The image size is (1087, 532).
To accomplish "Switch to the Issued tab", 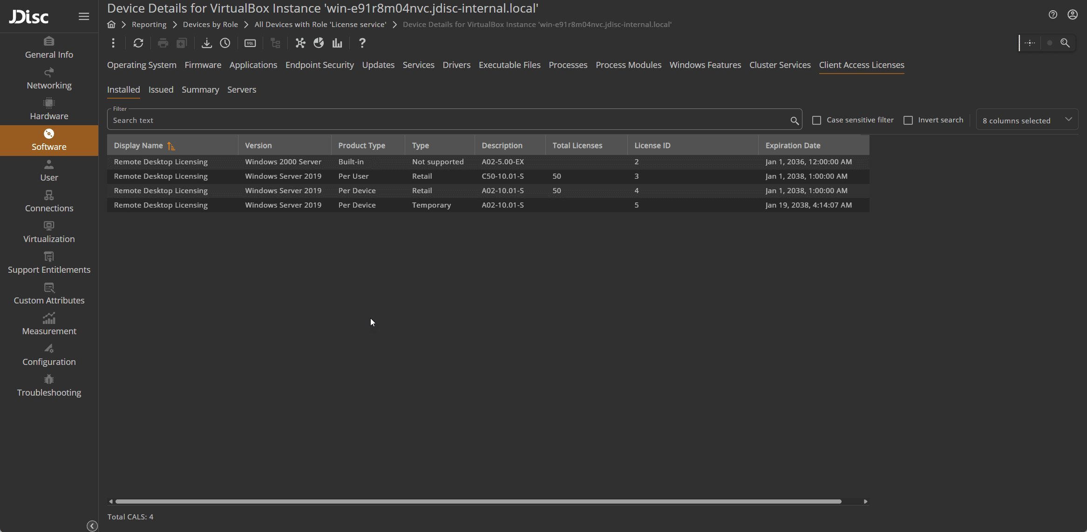I will (x=161, y=90).
